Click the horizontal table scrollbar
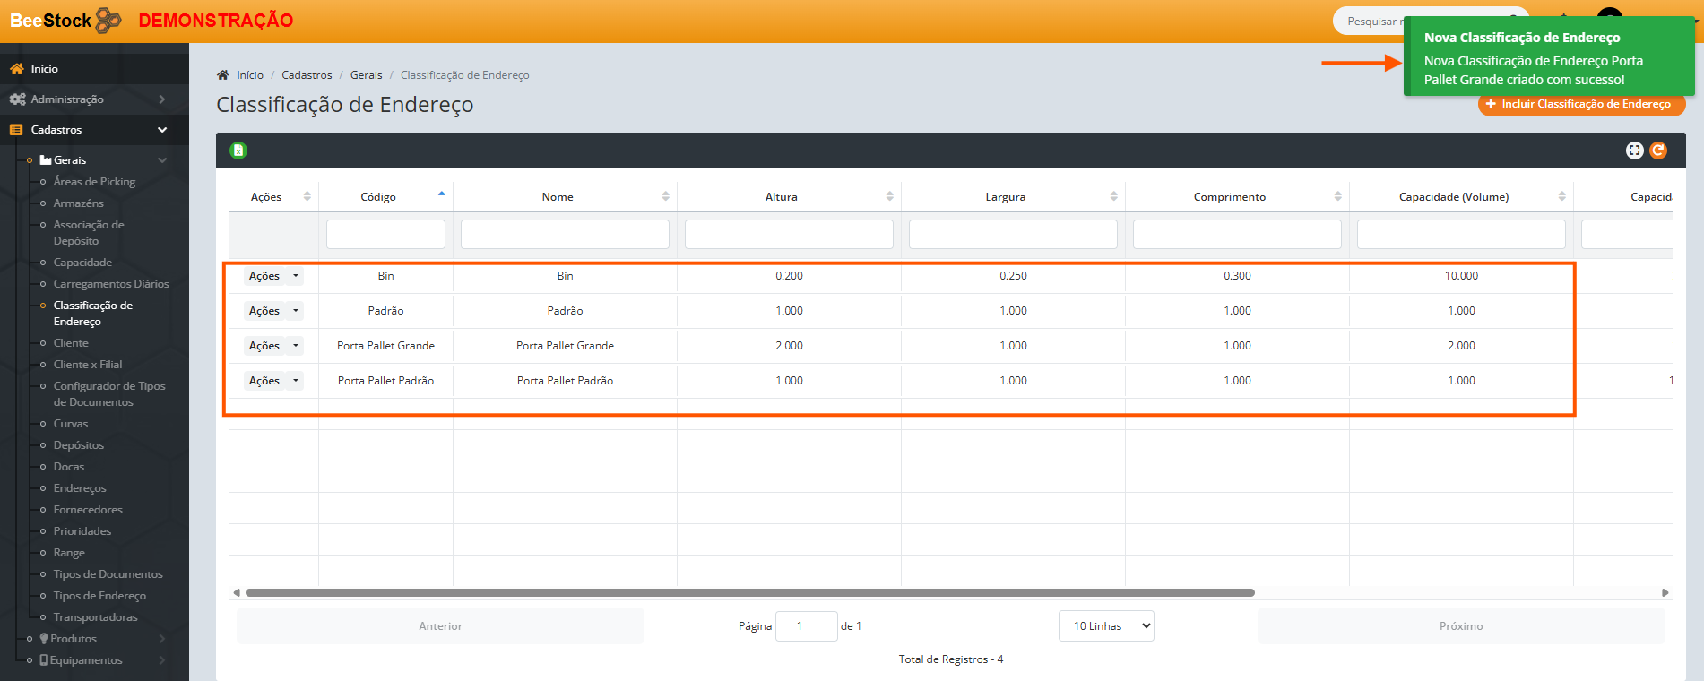The width and height of the screenshot is (1704, 681). pyautogui.click(x=749, y=592)
